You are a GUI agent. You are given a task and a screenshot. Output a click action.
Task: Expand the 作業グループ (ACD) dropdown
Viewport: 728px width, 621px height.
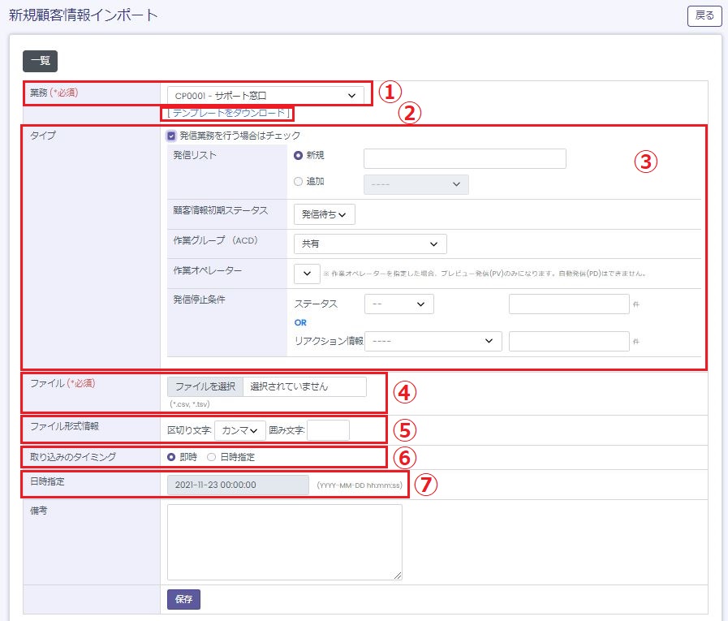coord(369,244)
